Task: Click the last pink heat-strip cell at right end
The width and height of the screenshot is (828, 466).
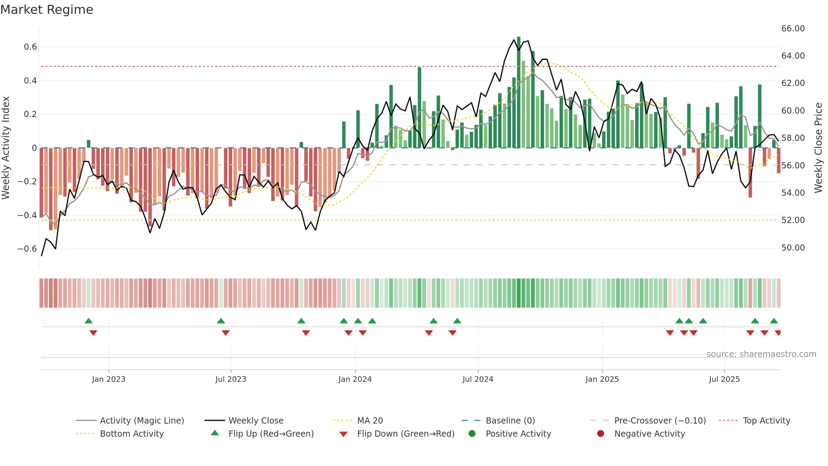Action: coord(779,293)
